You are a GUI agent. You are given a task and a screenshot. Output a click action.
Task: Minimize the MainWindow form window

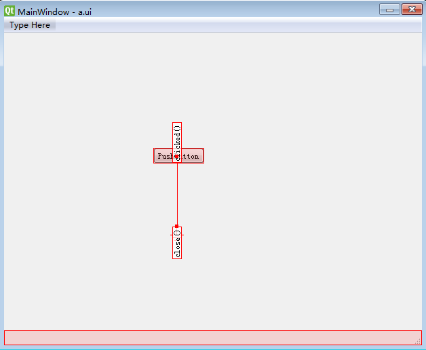[389, 9]
